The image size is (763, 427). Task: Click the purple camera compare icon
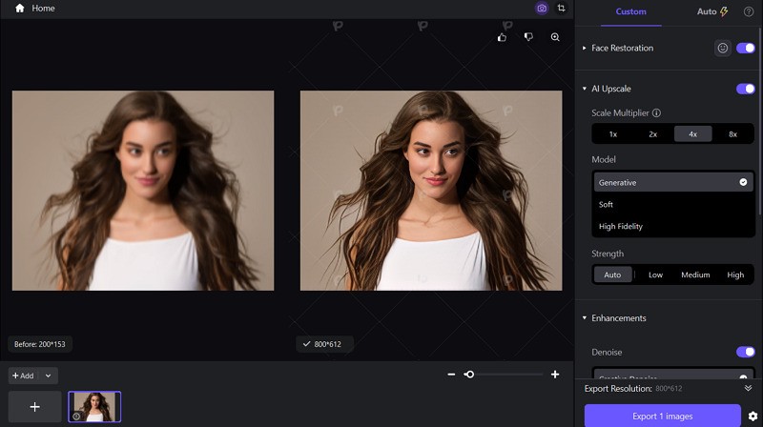pos(542,9)
